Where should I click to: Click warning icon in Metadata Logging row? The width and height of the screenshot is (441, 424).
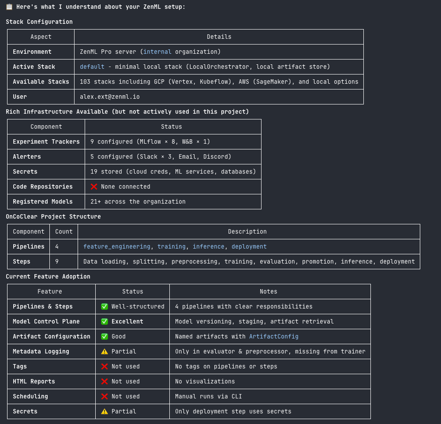[x=105, y=351]
